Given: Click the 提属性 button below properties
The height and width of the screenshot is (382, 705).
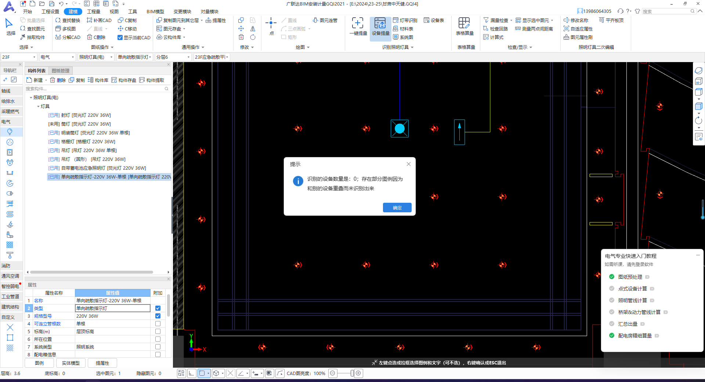Looking at the screenshot, I should (102, 363).
